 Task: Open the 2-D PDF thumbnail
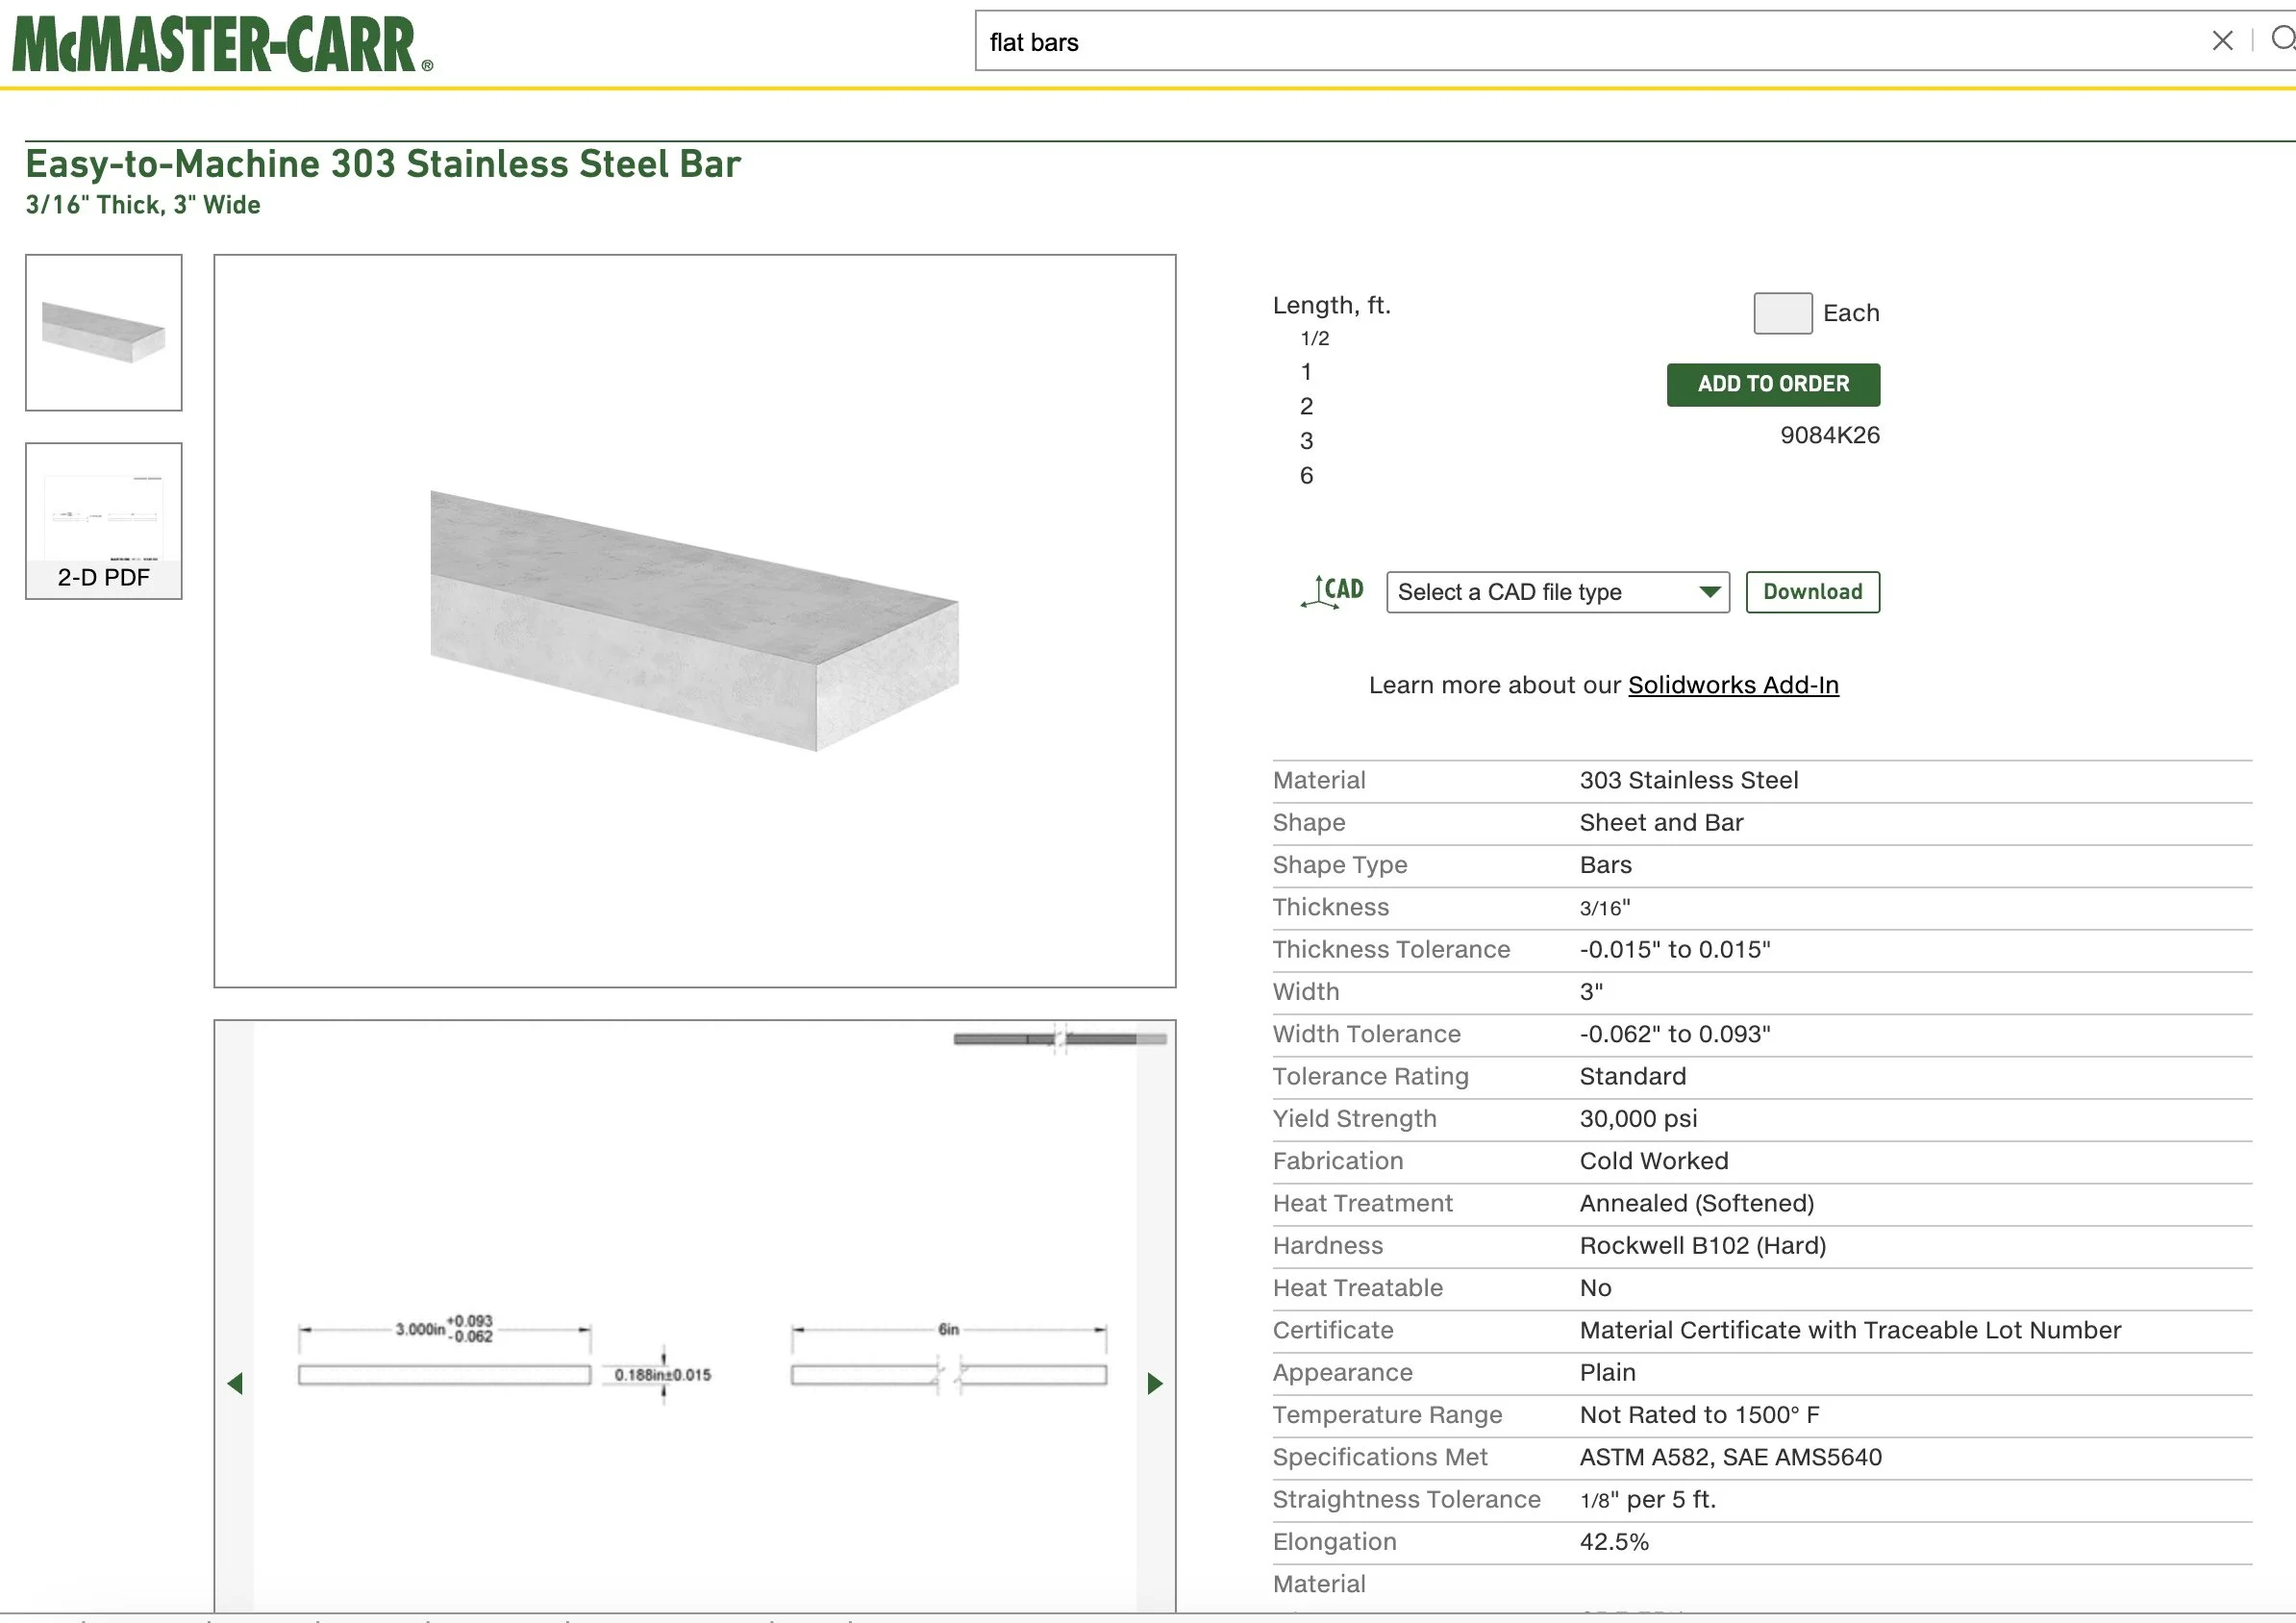(104, 521)
